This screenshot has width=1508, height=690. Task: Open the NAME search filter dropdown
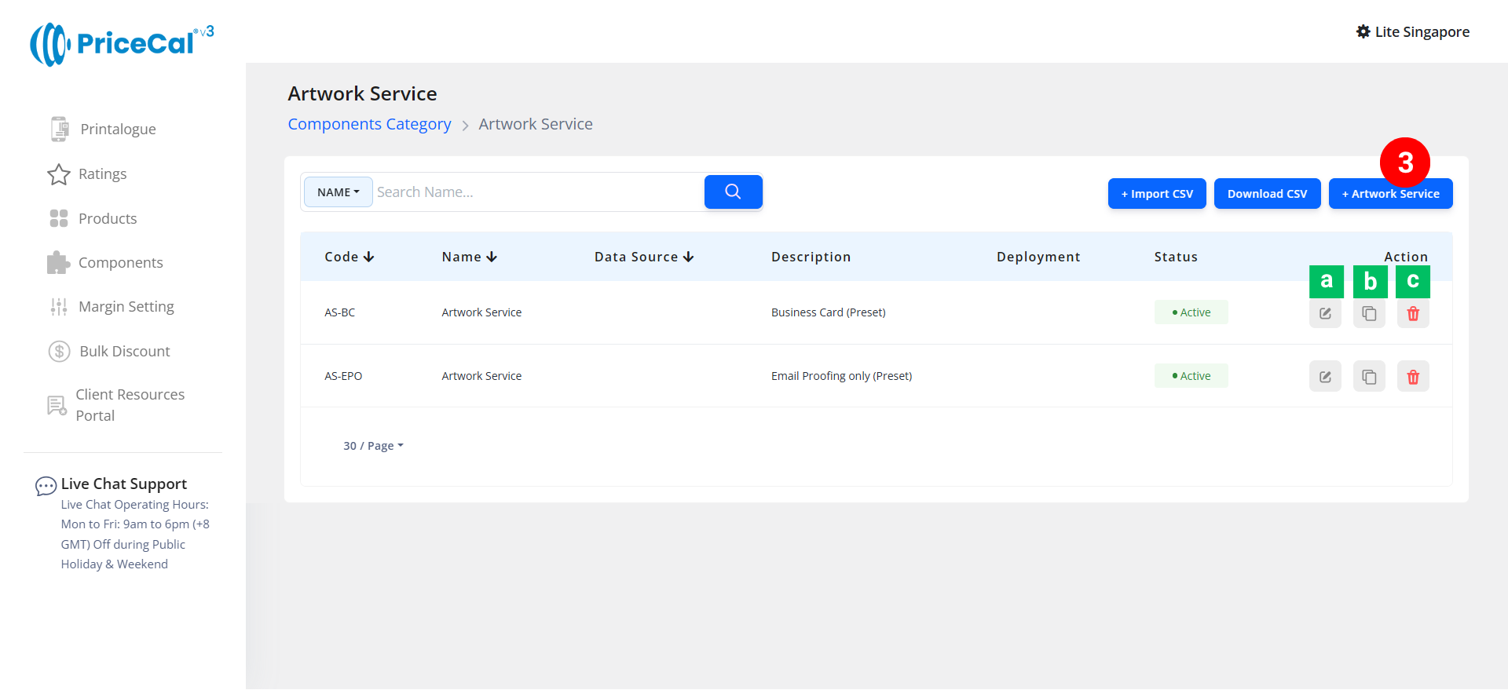(x=338, y=192)
